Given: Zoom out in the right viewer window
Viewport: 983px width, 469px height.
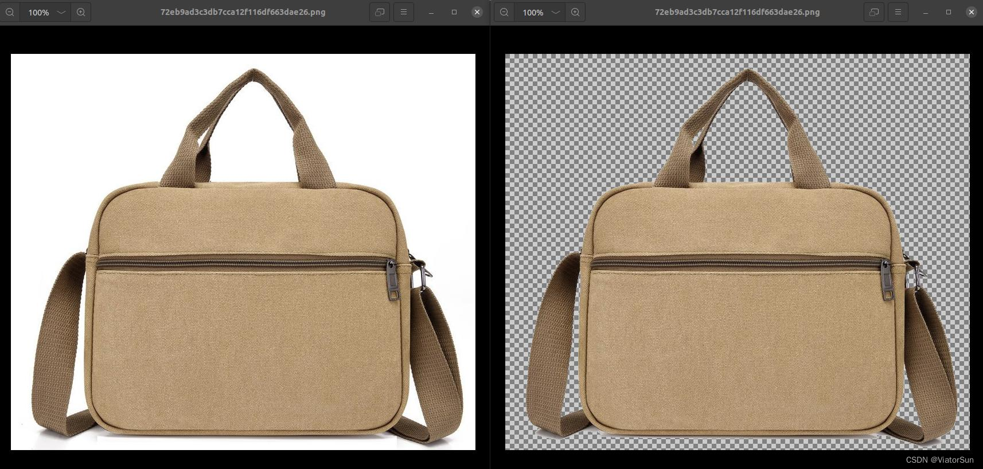Looking at the screenshot, I should 504,12.
